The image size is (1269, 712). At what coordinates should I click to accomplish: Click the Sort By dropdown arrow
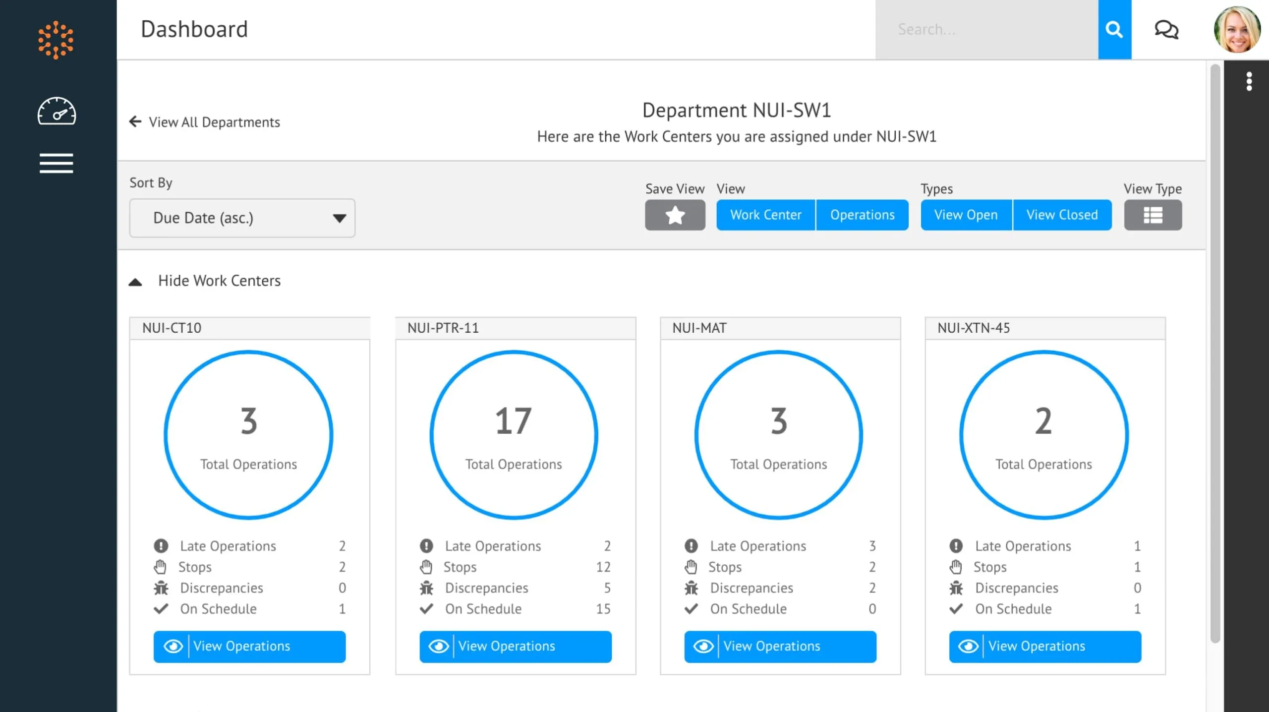340,218
